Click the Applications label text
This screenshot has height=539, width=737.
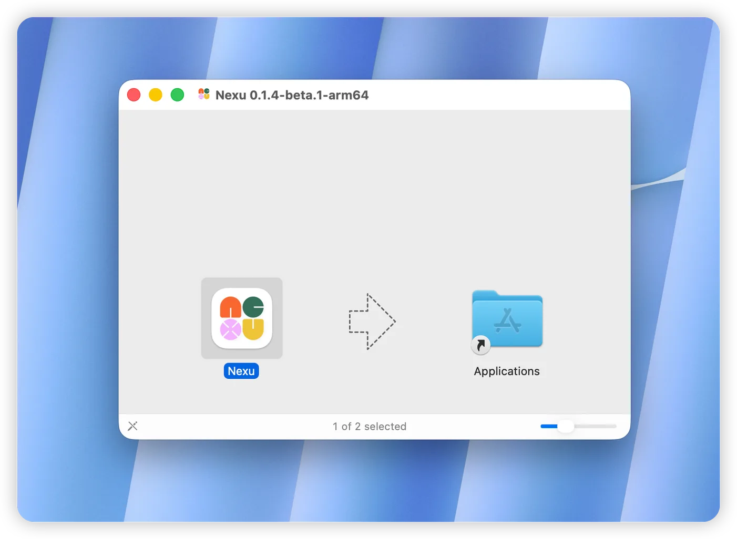point(506,371)
